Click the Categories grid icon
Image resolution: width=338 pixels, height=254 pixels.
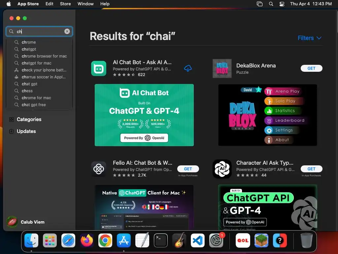12,119
